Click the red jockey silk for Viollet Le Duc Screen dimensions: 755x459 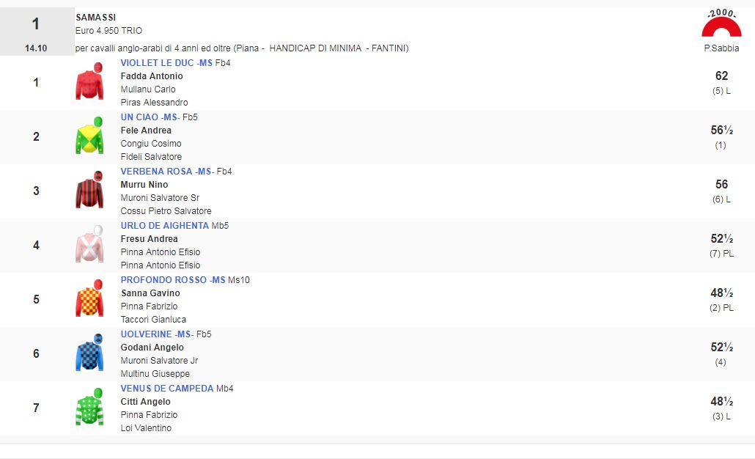tap(89, 82)
